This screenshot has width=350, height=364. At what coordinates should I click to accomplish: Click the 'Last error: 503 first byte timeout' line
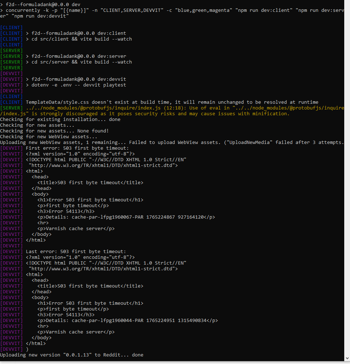(76, 252)
